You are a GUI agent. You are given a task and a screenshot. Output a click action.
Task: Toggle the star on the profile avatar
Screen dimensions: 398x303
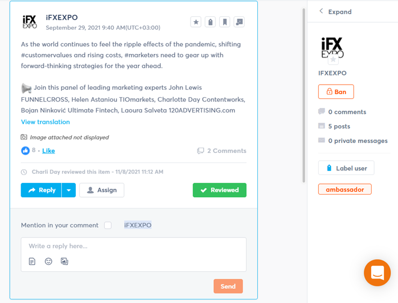point(333,60)
